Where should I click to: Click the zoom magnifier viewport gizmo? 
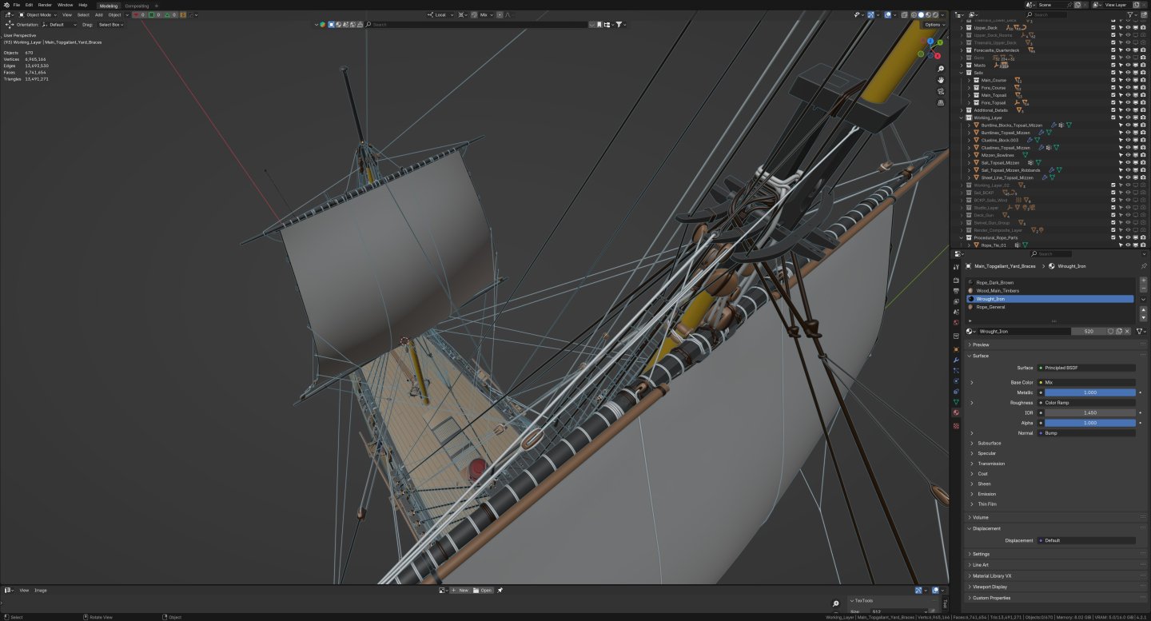941,69
